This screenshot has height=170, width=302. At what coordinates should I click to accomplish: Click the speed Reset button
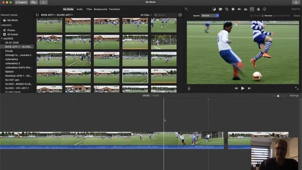click(297, 16)
